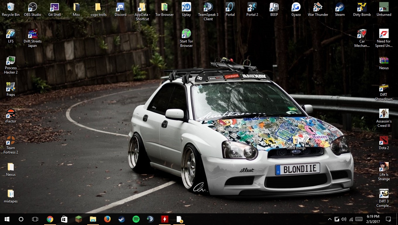Select the Nexus folder on the left
This screenshot has height=225, width=398.
tap(11, 169)
